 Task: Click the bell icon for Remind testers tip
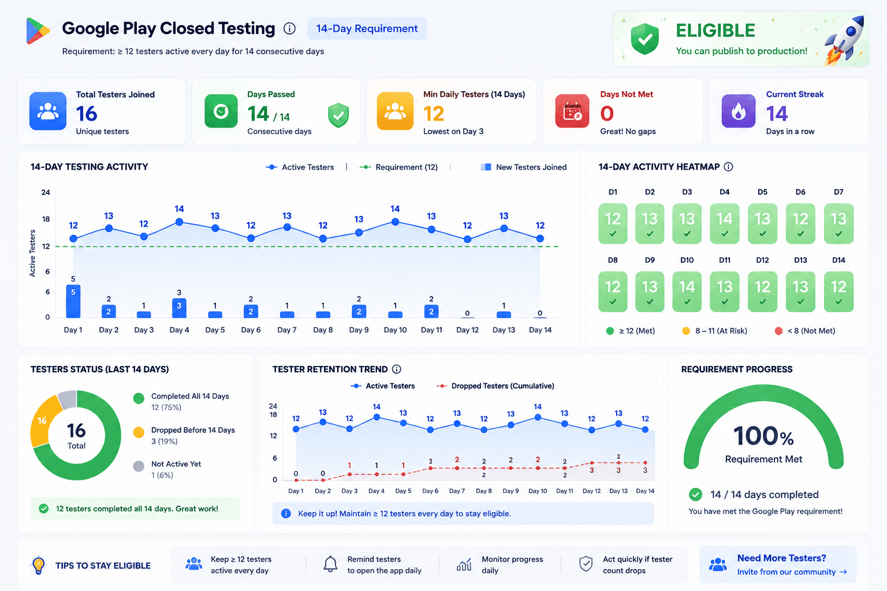330,564
